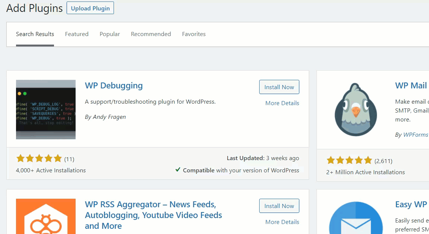Click '2+ Million Active Installations' text
429x234 pixels.
(366, 172)
